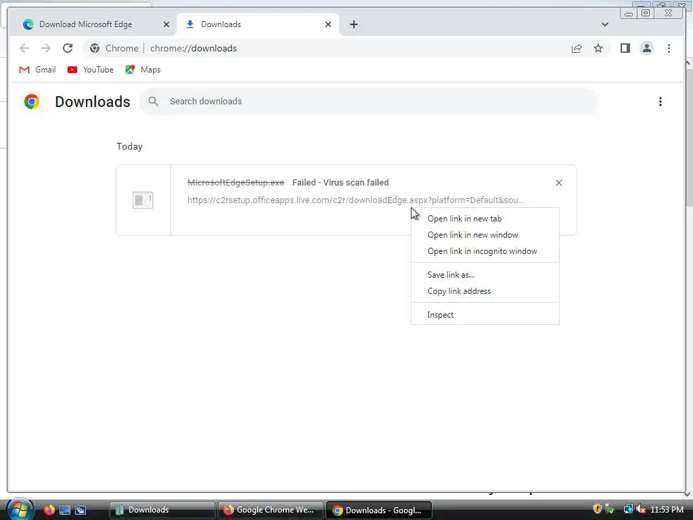Share this page via the share icon

pos(577,48)
